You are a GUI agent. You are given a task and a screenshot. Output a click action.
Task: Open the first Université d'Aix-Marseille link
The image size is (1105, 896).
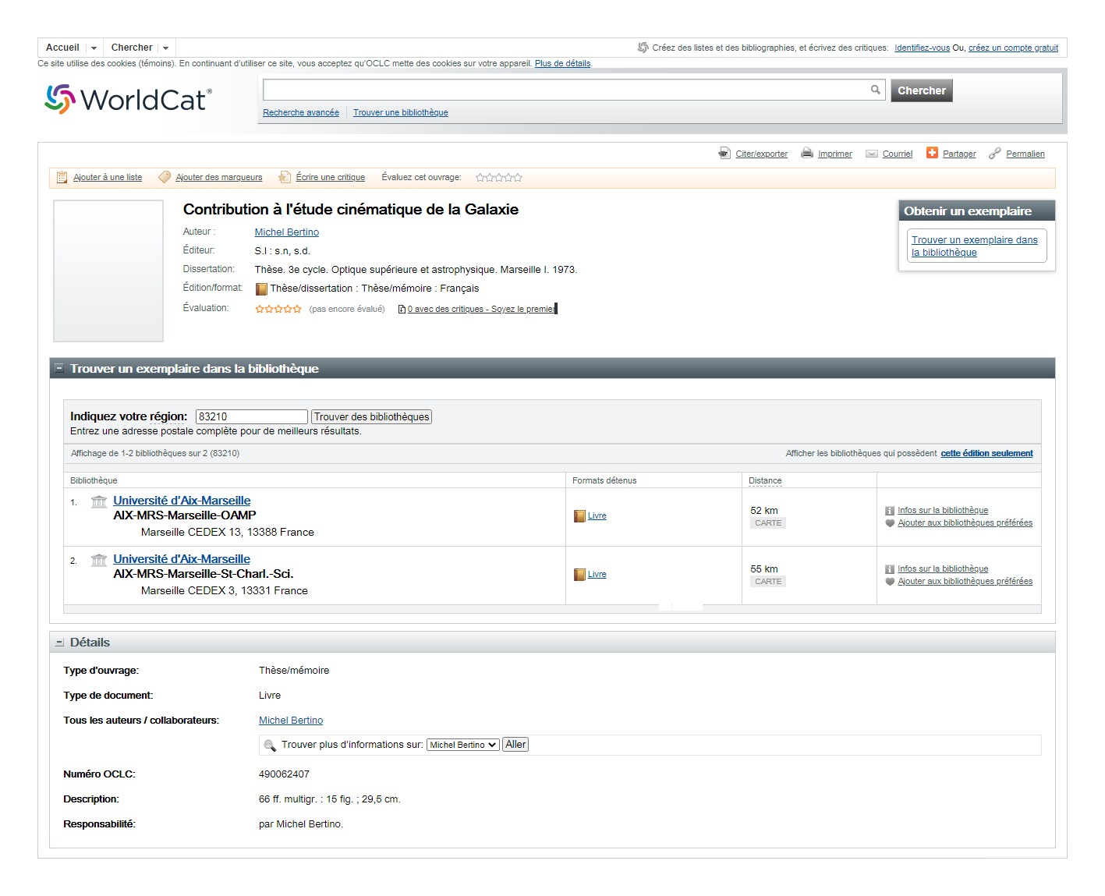tap(182, 501)
